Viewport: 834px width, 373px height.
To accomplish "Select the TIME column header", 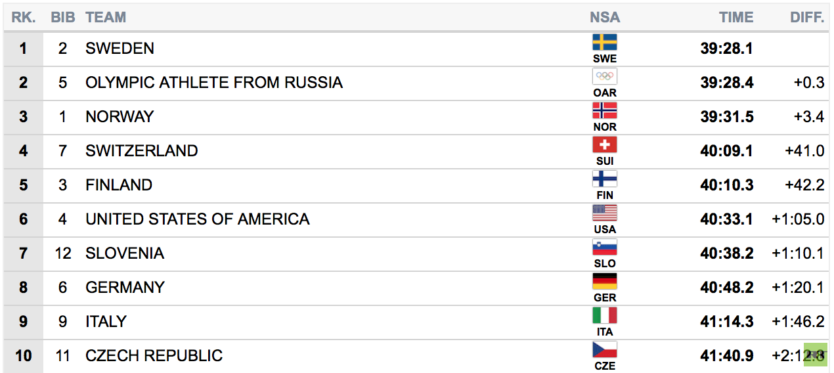I will tap(736, 18).
